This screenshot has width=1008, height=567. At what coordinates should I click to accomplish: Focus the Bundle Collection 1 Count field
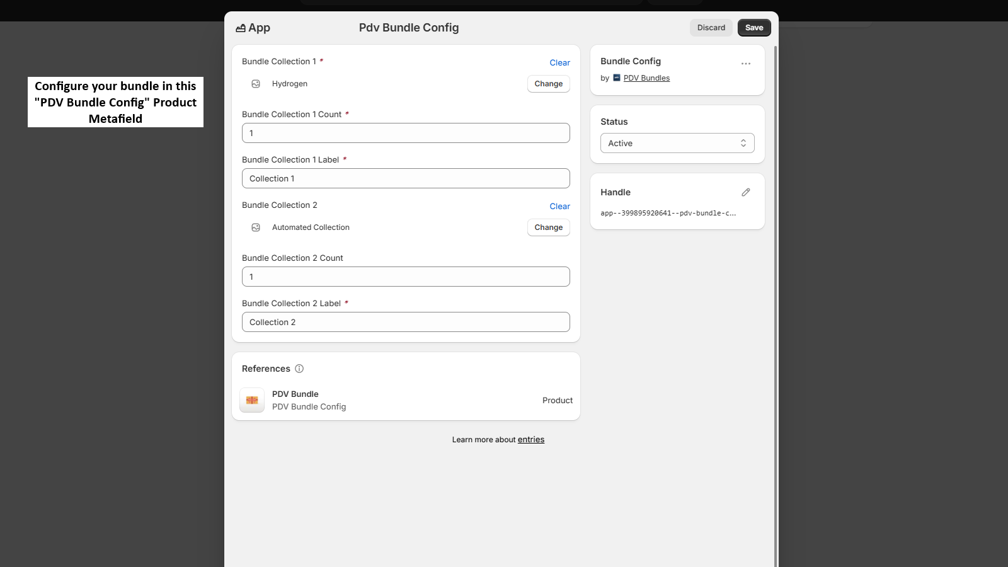click(406, 133)
